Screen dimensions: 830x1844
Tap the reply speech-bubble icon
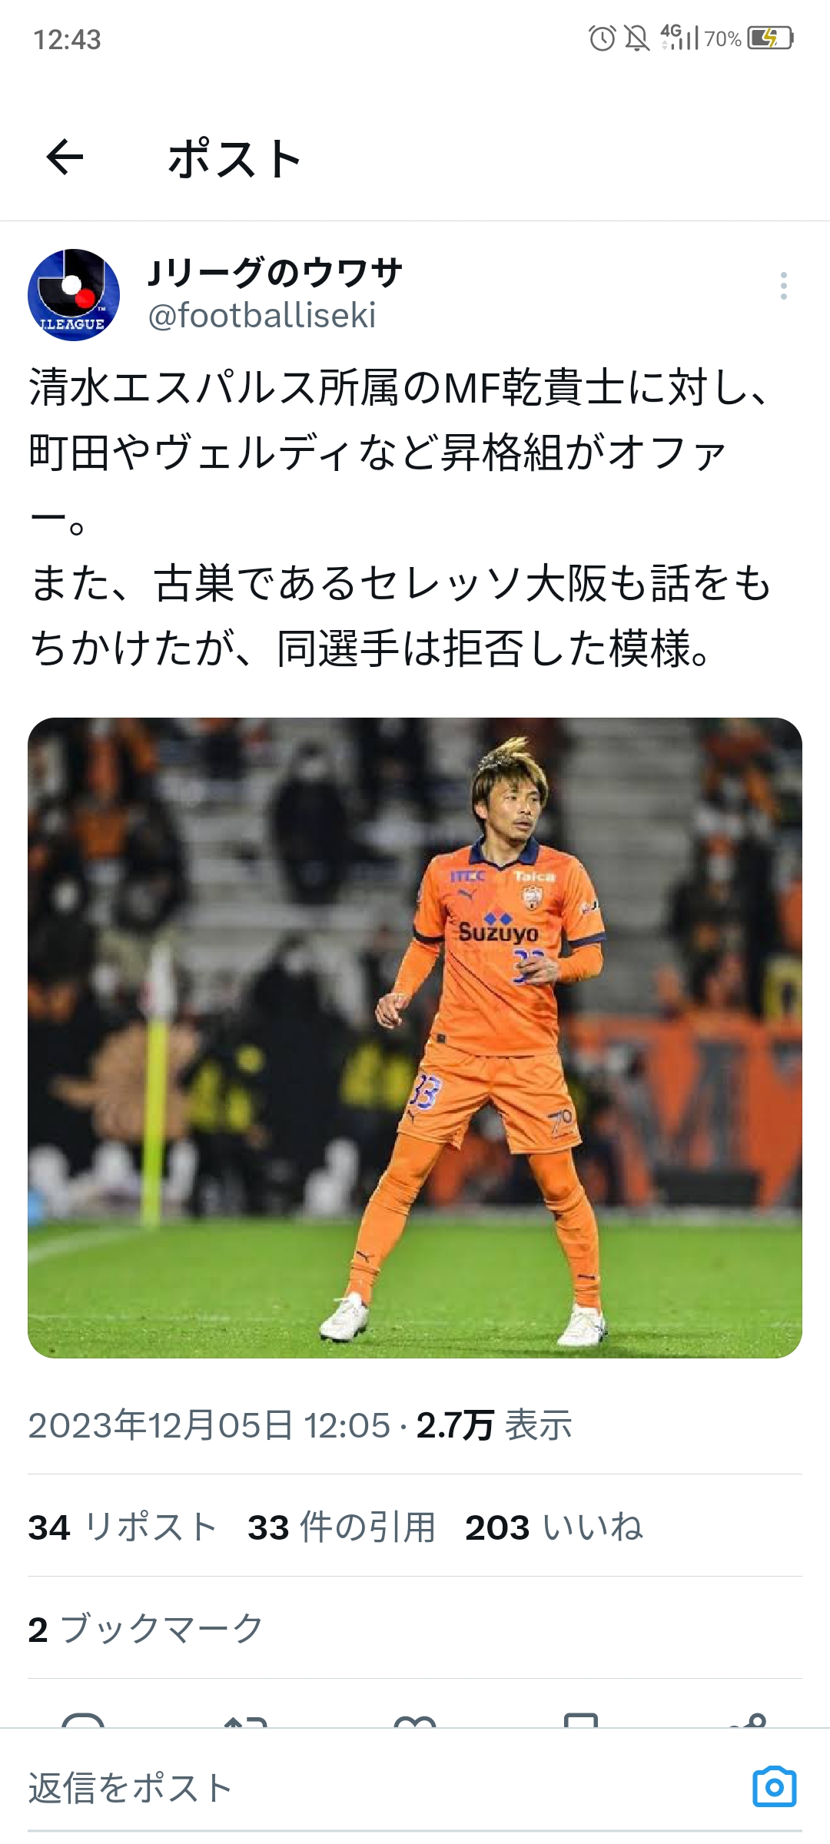83,1721
